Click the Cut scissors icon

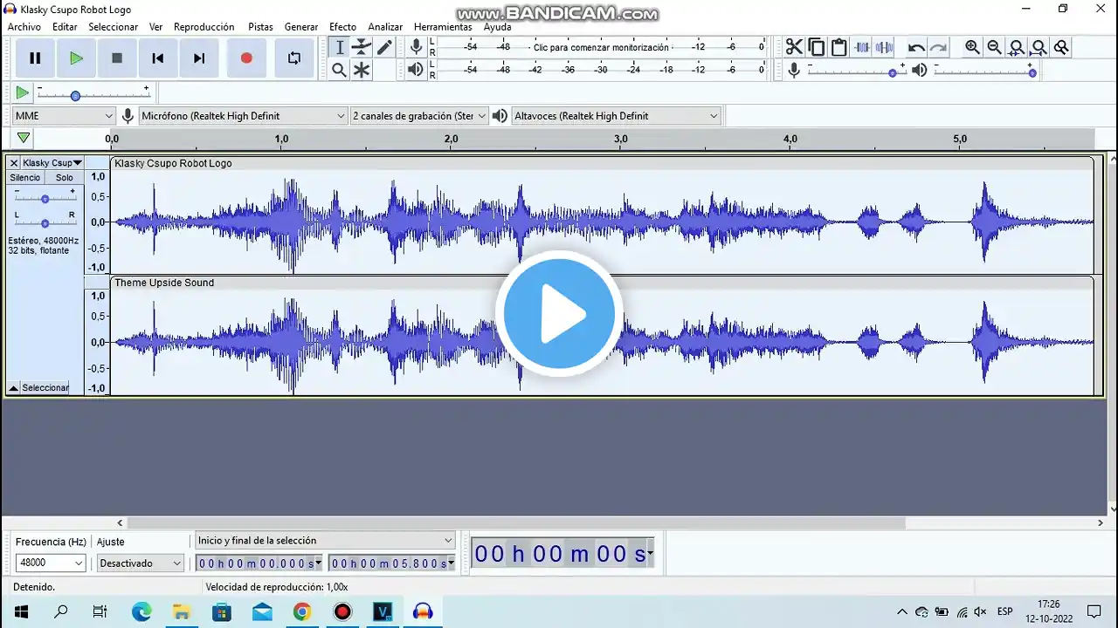(793, 47)
